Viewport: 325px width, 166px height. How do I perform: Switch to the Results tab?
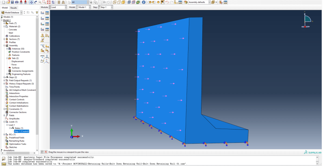(13, 8)
